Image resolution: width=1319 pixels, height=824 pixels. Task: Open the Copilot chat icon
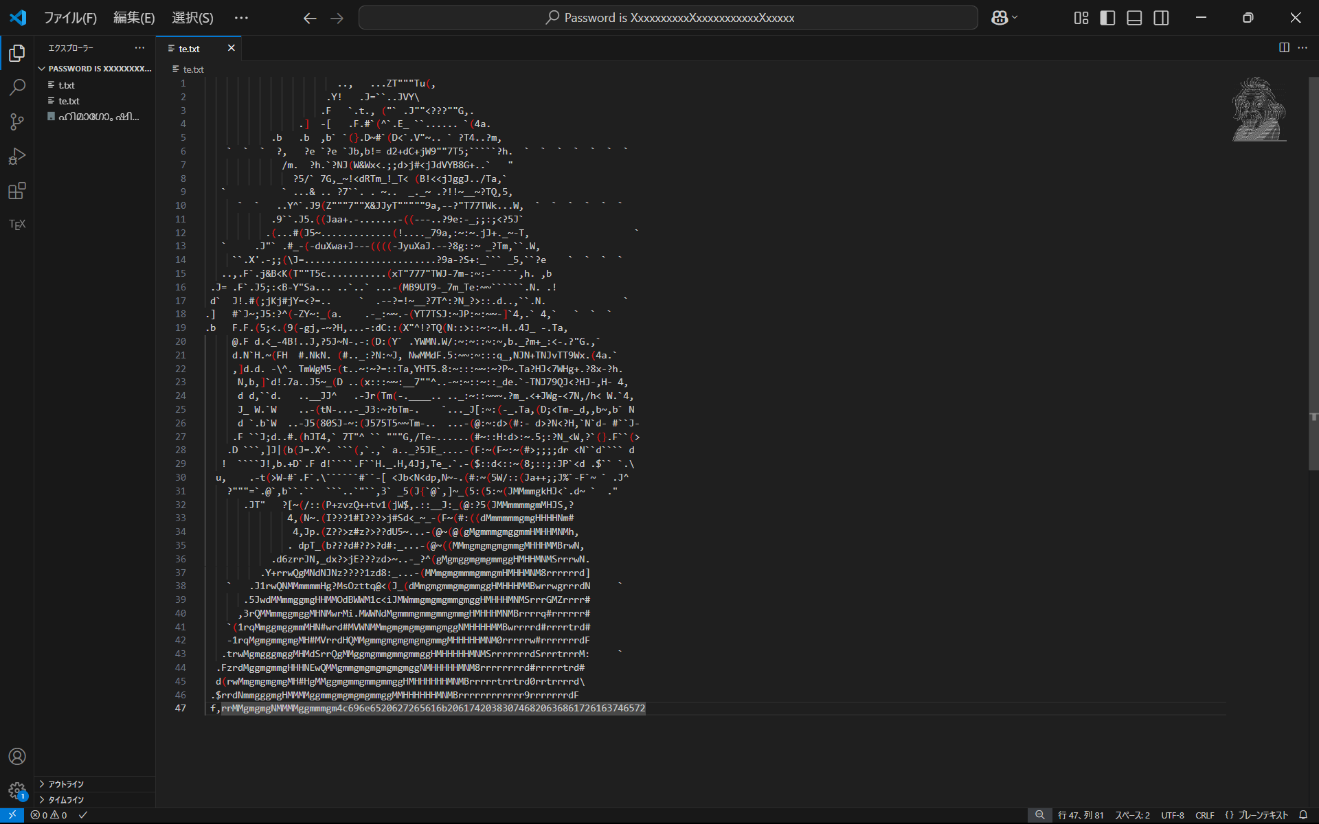click(x=999, y=18)
